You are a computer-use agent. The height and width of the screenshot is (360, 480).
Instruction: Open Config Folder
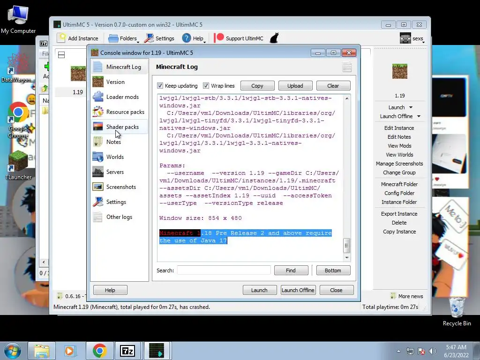coord(399,193)
